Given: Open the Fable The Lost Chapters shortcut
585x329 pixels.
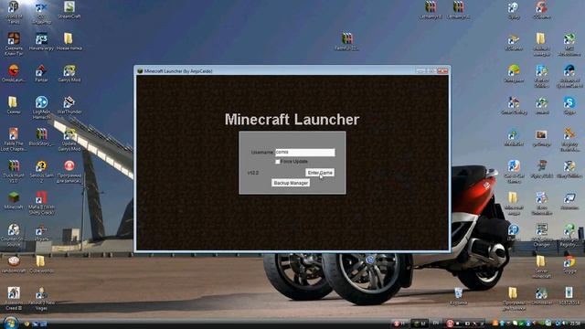Looking at the screenshot, I should click(x=14, y=140).
